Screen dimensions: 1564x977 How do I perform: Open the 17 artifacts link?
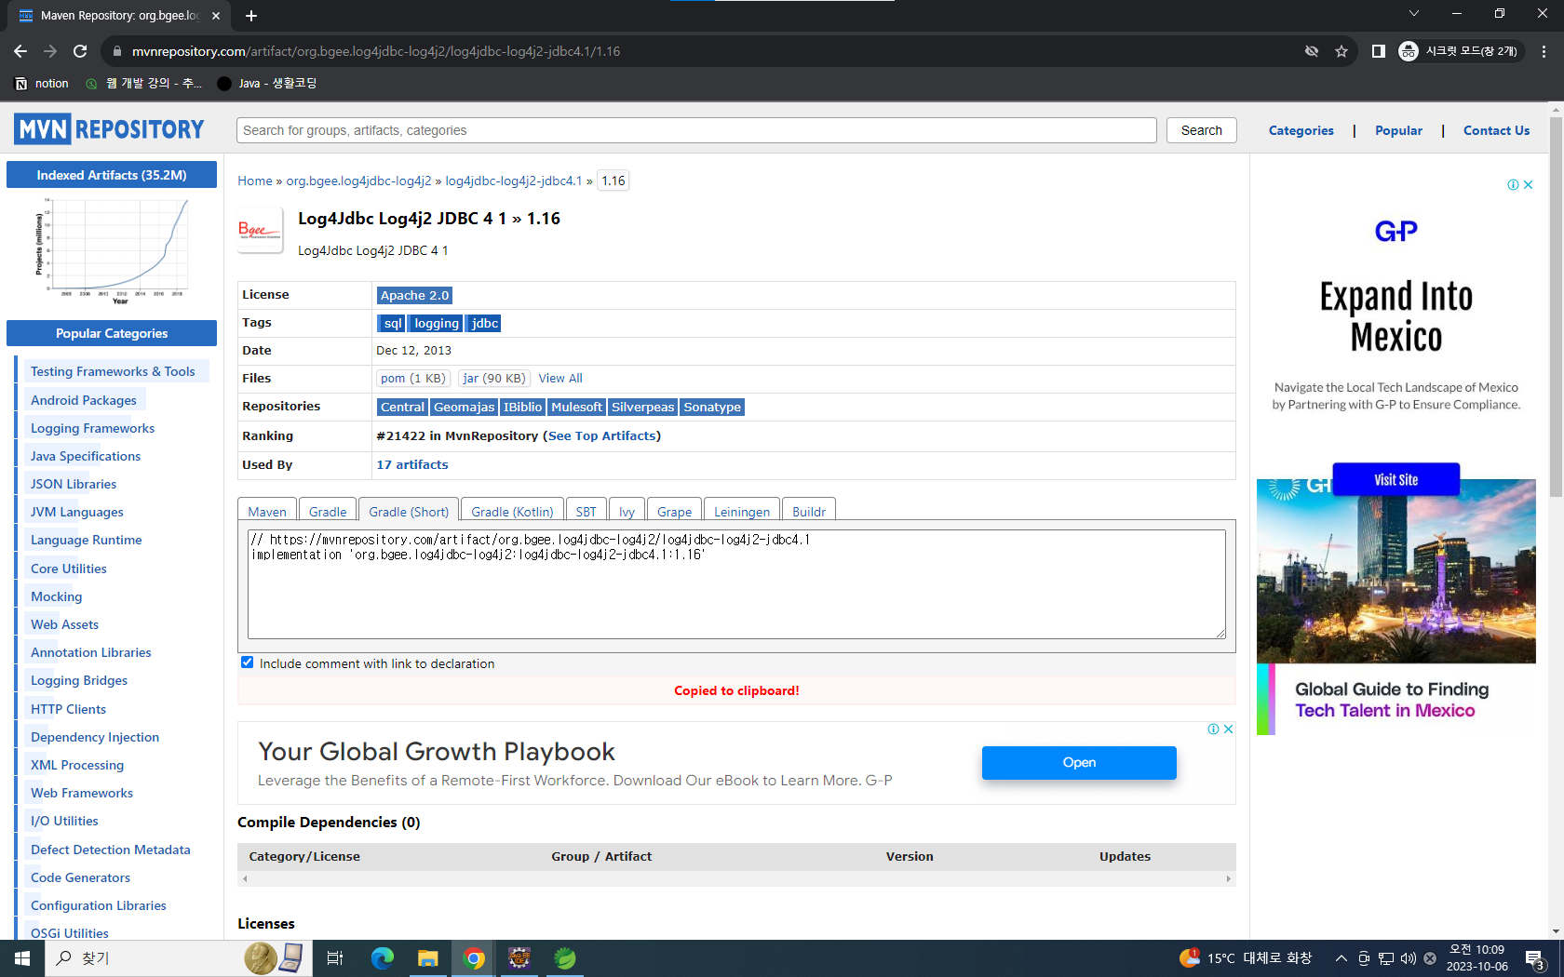(411, 464)
